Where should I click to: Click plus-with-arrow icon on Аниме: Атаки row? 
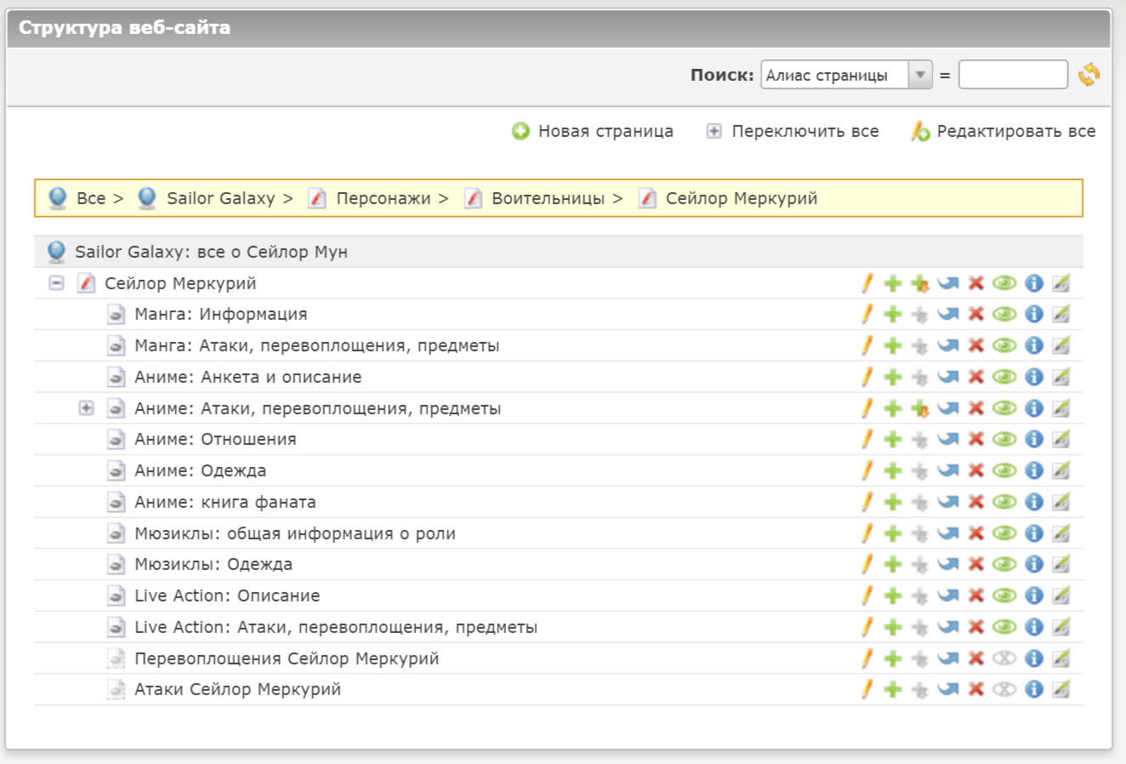[x=919, y=408]
